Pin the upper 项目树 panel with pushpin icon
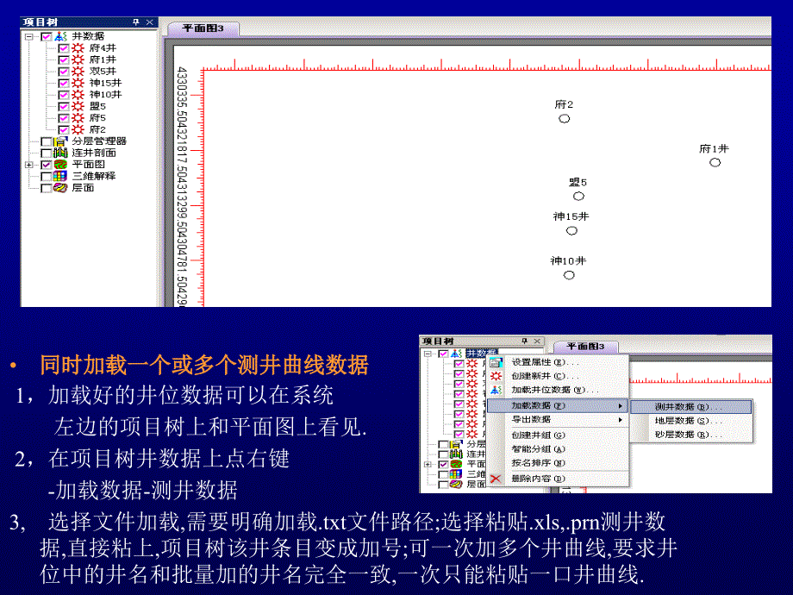793x595 pixels. 135,22
